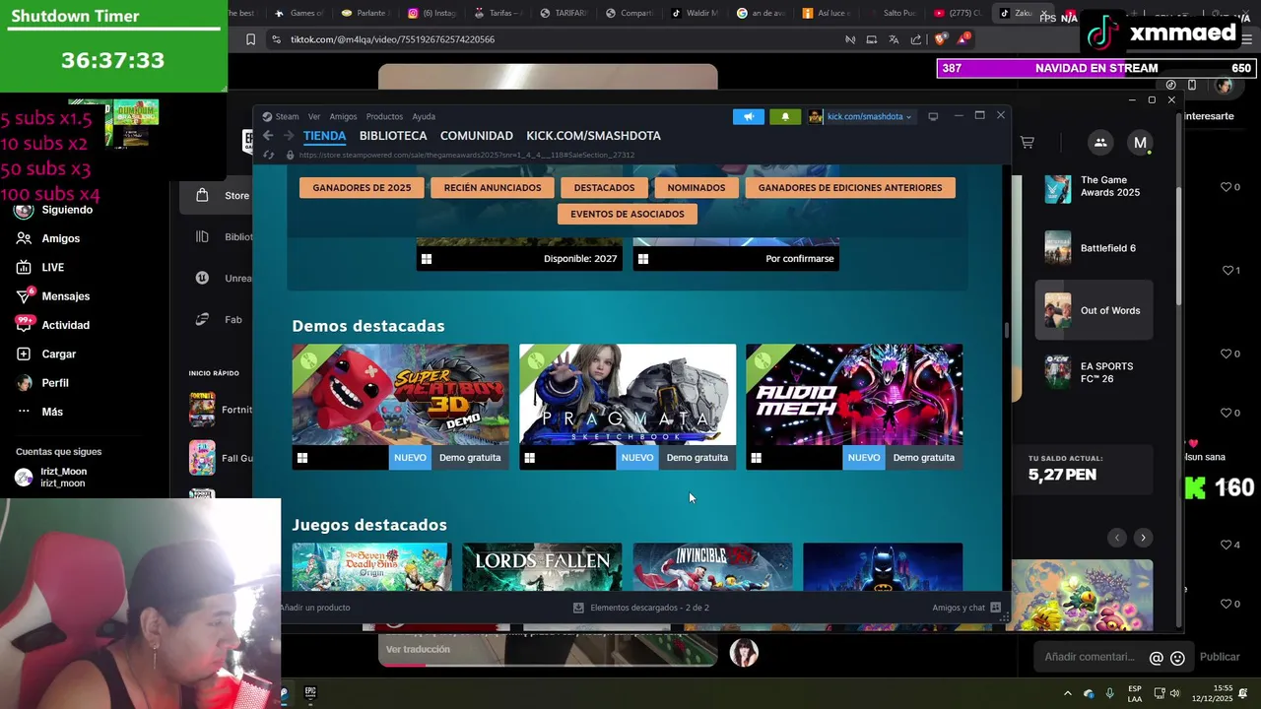
Task: Open the Amigos menu in Steam
Action: pos(343,116)
